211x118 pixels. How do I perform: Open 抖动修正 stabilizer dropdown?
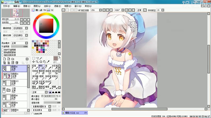point(163,10)
